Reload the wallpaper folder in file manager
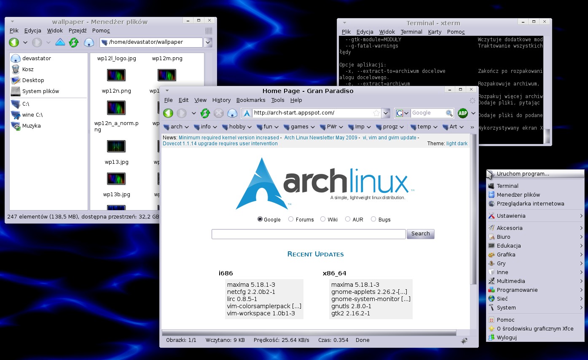 coord(74,42)
